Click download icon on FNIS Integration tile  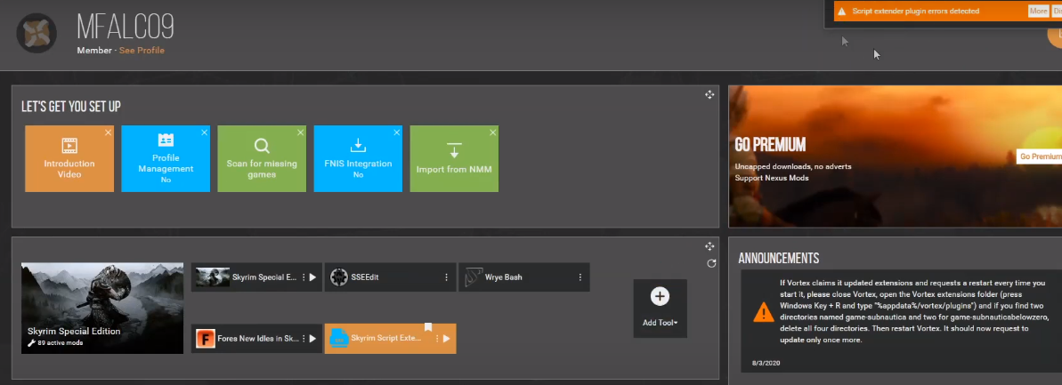[358, 145]
